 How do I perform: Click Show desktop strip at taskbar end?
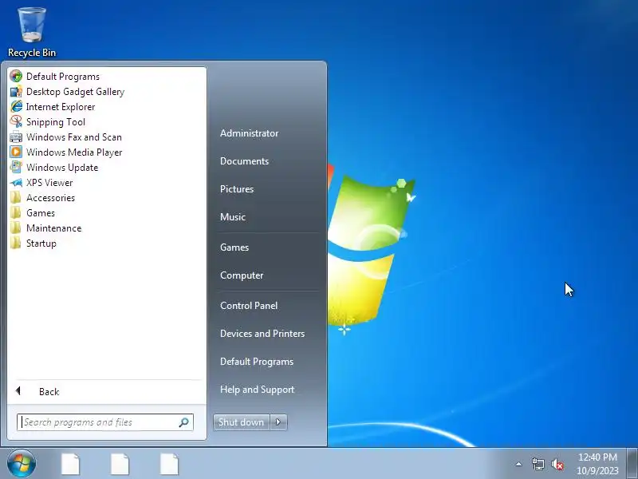tap(632, 463)
